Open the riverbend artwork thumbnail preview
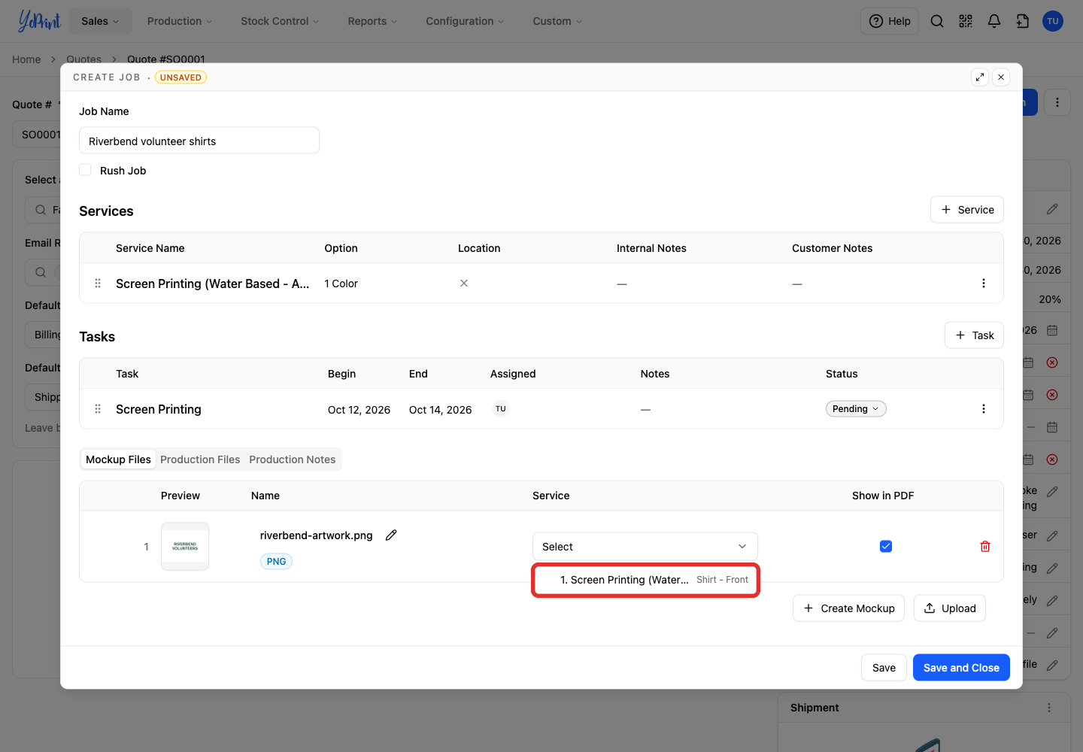Image resolution: width=1083 pixels, height=752 pixels. (185, 547)
